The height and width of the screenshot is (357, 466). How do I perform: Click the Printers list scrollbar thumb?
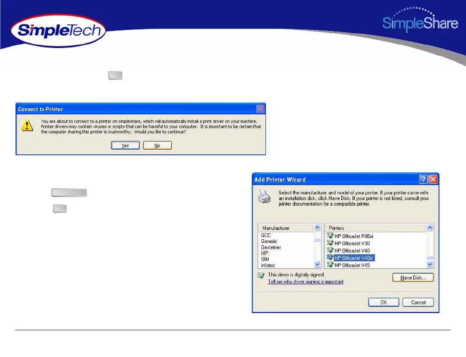coord(430,258)
